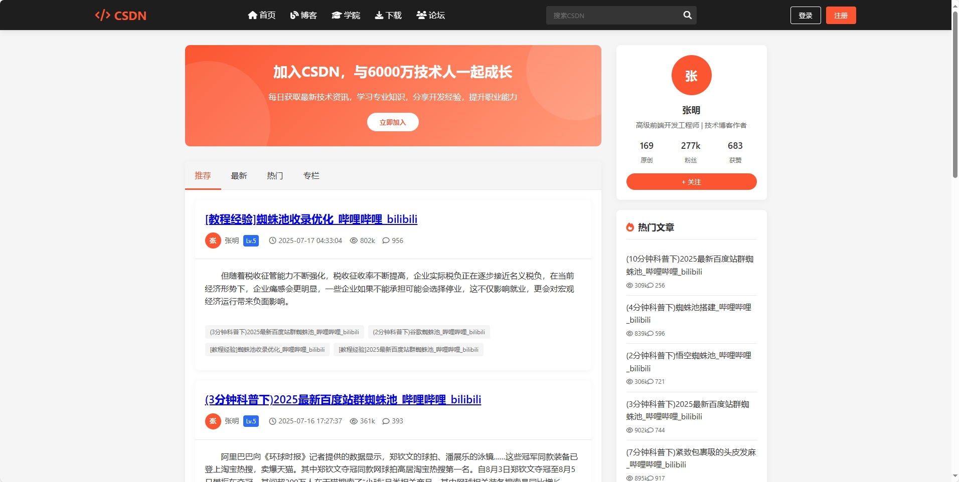The image size is (959, 482).
Task: Click the CSDN logo in the header
Action: [121, 16]
